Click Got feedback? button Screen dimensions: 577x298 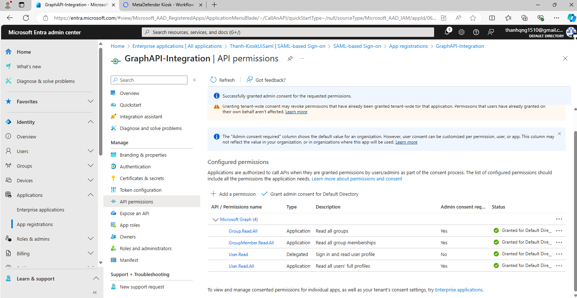click(x=266, y=80)
